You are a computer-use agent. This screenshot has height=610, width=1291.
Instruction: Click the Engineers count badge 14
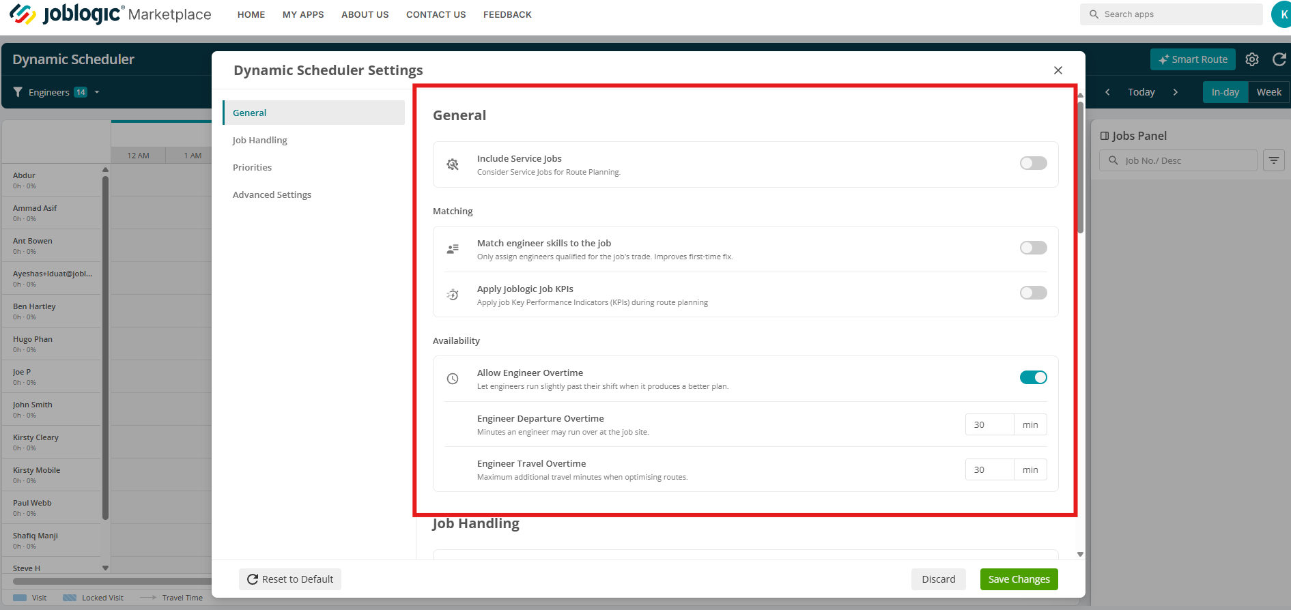pos(81,92)
